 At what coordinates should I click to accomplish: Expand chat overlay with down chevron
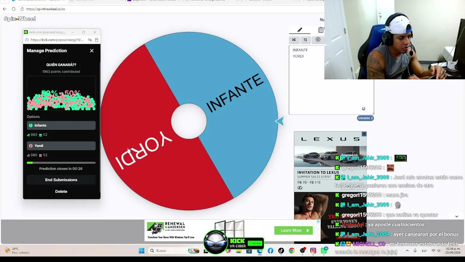point(457,217)
